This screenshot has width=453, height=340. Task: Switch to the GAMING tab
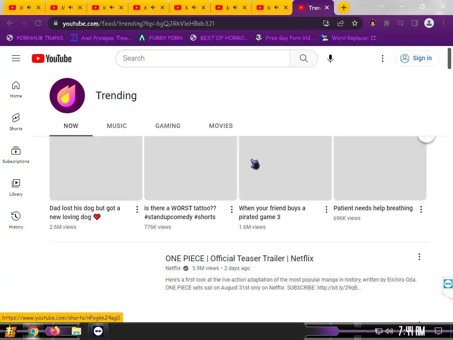pos(168,126)
